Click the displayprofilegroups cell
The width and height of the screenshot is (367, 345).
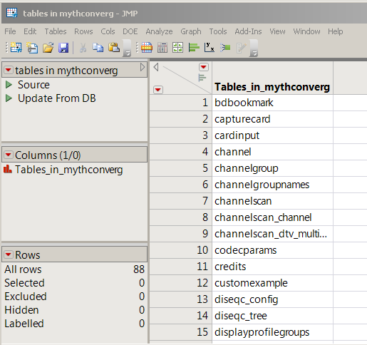(x=273, y=332)
